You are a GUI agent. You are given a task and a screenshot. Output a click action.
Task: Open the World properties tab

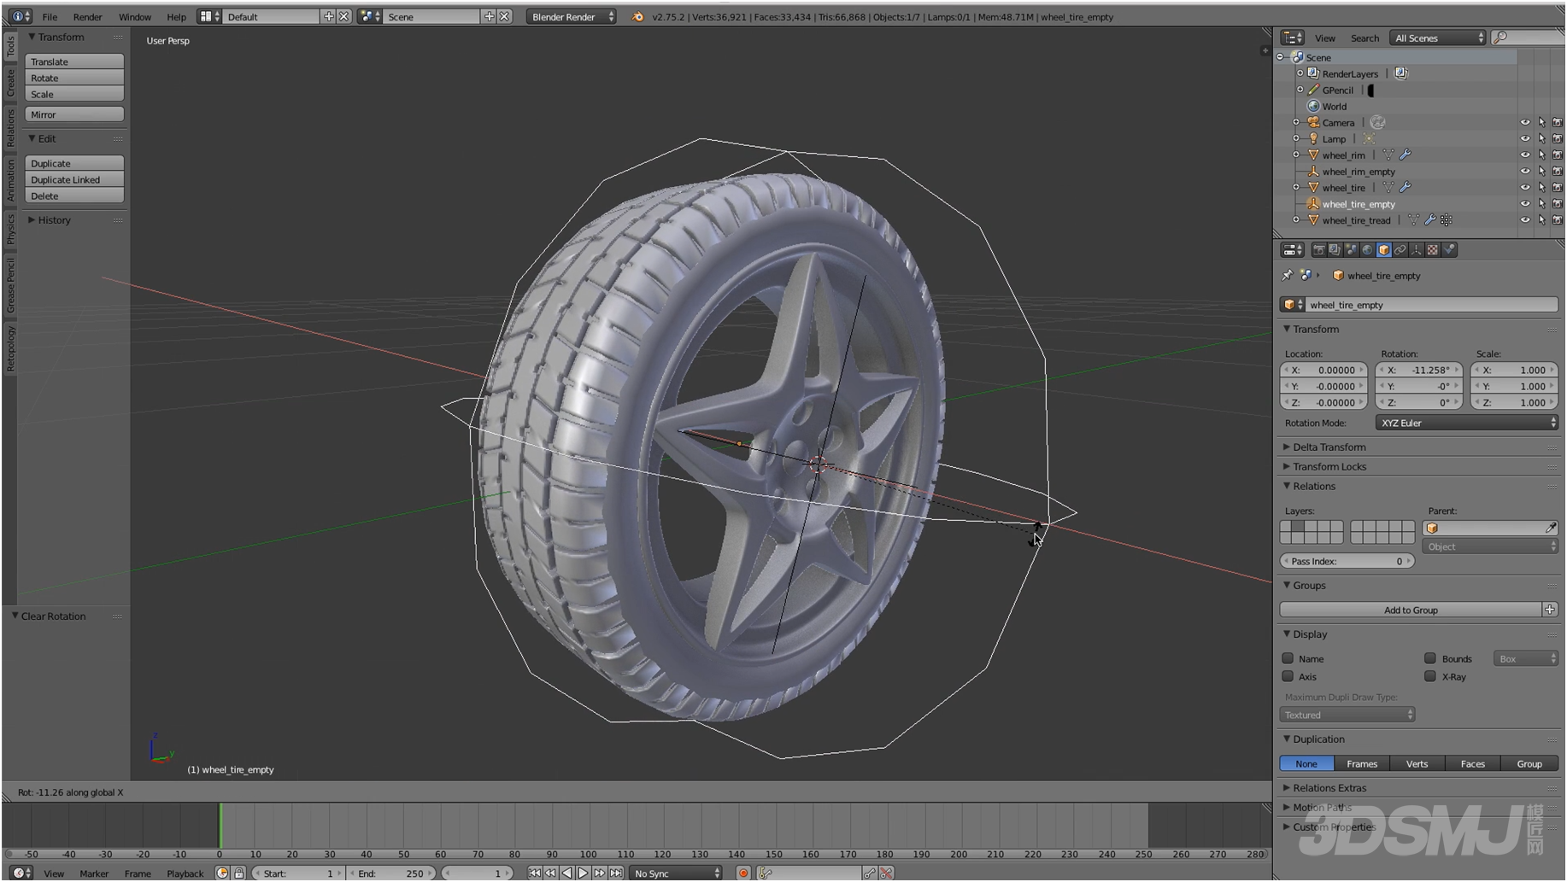pos(1367,249)
